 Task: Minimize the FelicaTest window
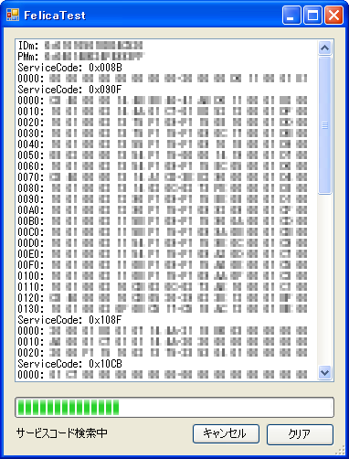[x=291, y=15]
